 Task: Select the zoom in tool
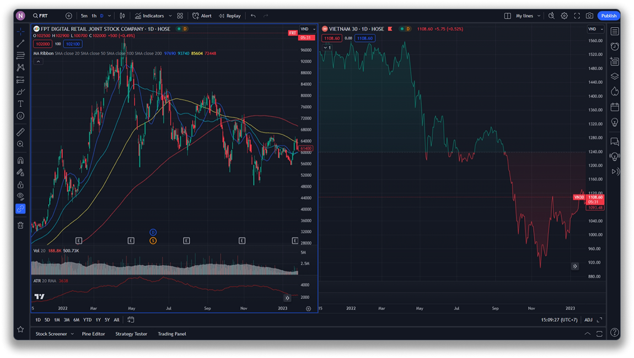tap(20, 144)
